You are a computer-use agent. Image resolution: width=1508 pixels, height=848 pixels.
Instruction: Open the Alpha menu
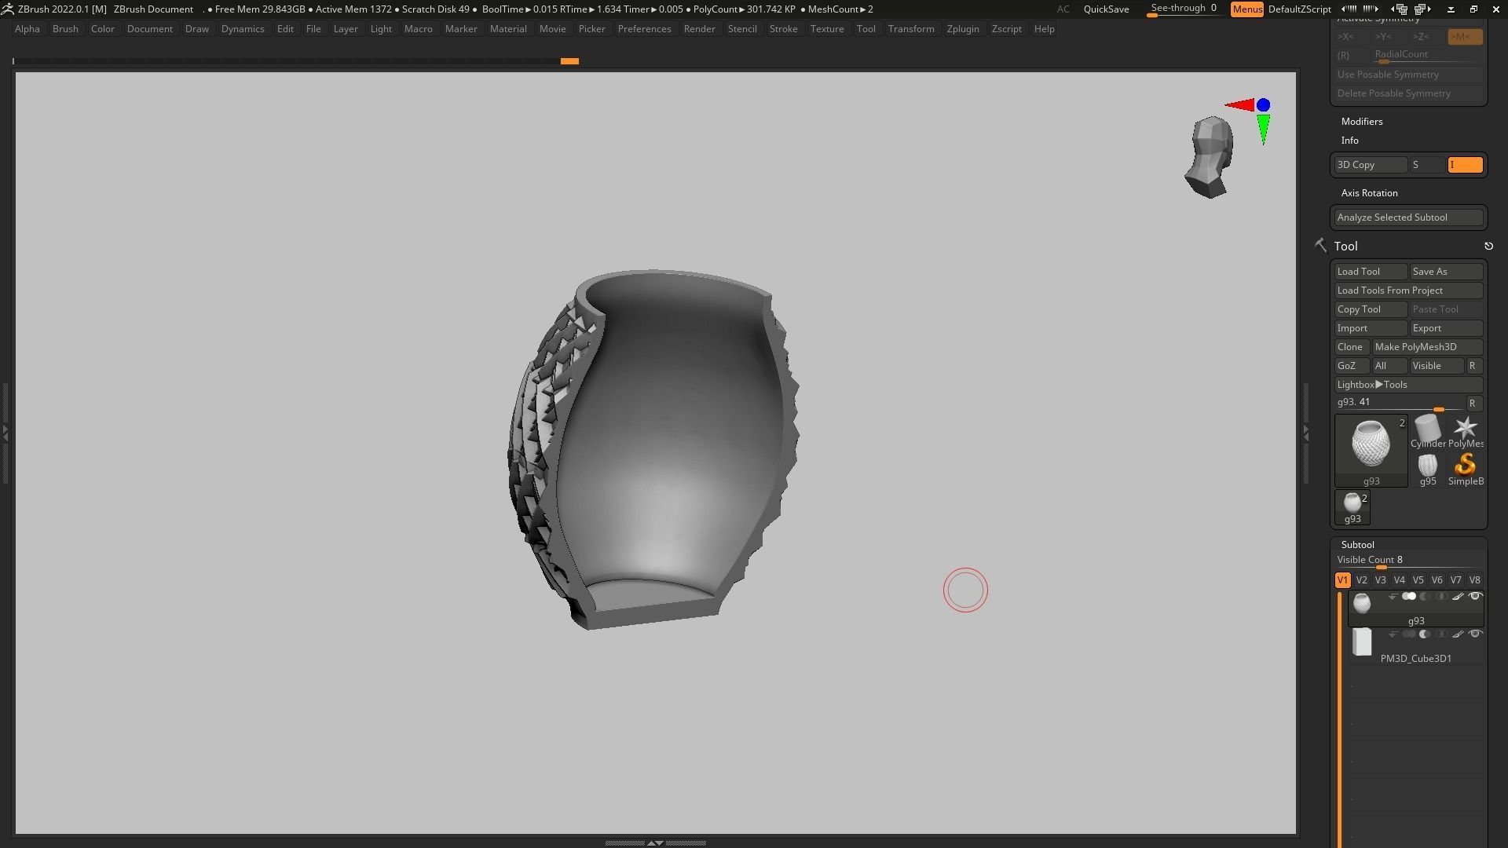[27, 28]
